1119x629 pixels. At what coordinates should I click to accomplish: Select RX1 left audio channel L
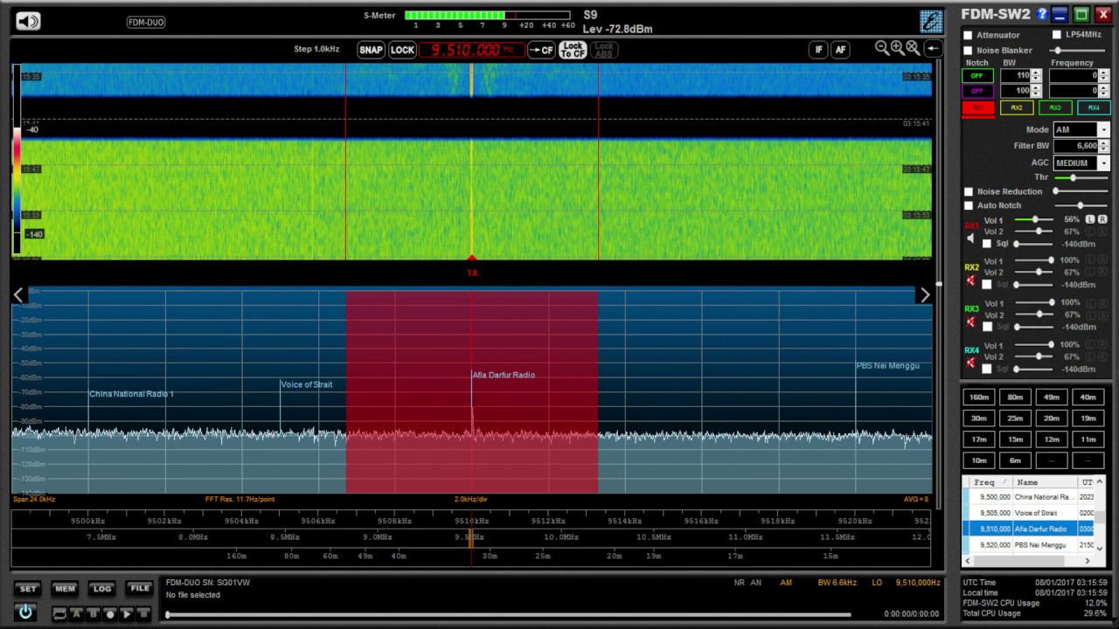1090,219
